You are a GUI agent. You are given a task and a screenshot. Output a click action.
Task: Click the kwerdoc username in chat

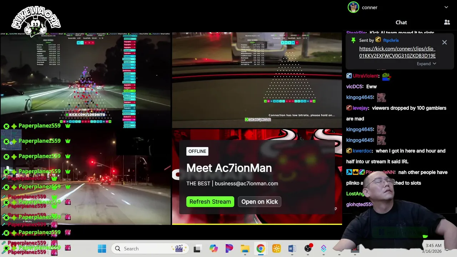(x=362, y=151)
